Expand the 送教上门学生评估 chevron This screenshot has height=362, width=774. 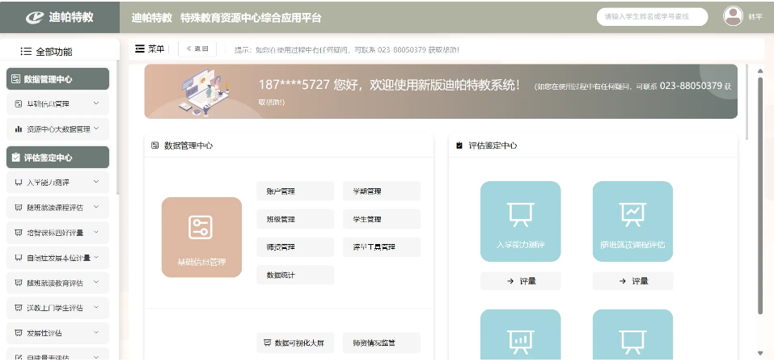[96, 307]
